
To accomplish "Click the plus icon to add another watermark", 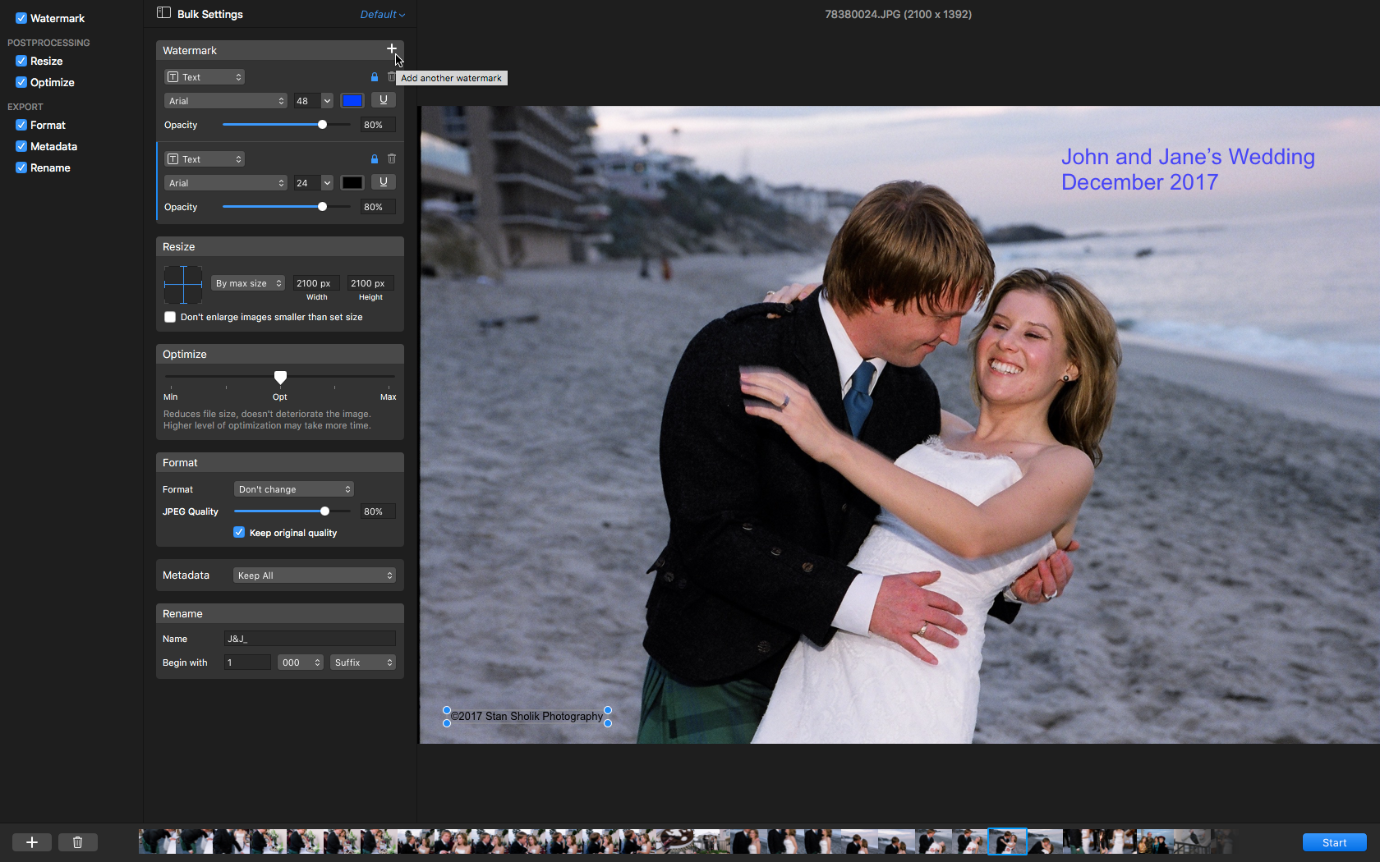I will click(392, 49).
